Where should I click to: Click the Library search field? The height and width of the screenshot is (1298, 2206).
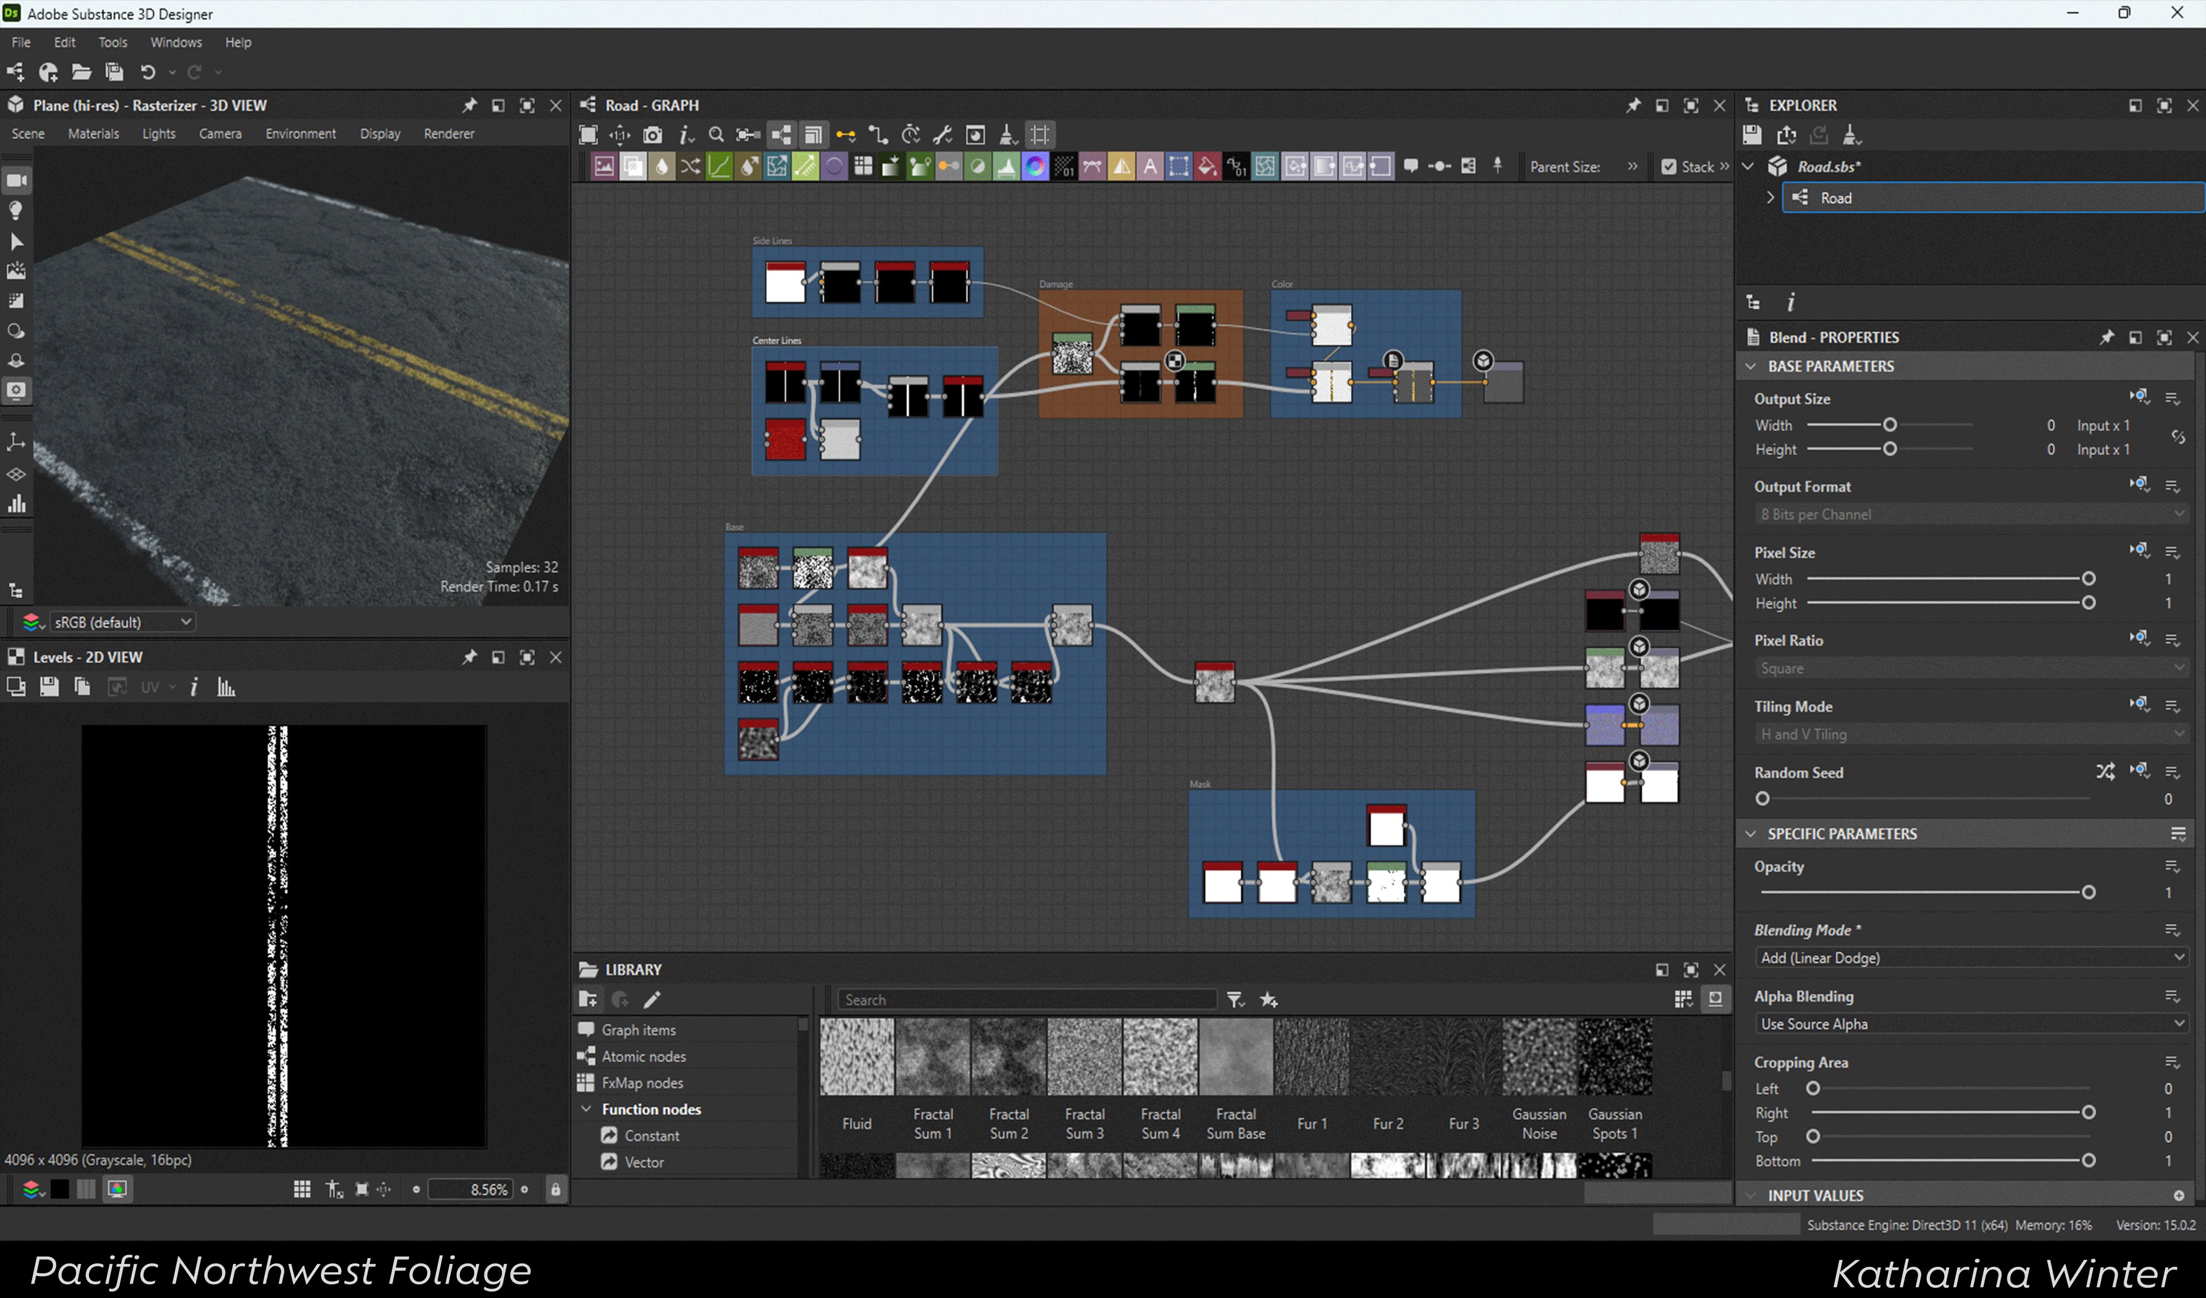tap(1026, 999)
